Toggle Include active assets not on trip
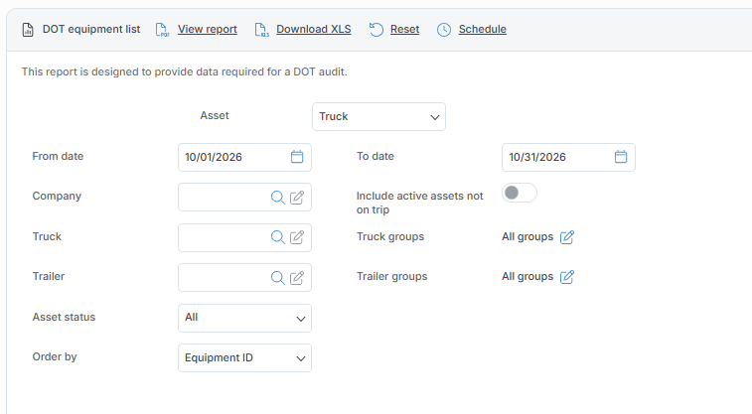Image resolution: width=752 pixels, height=414 pixels. click(x=520, y=193)
